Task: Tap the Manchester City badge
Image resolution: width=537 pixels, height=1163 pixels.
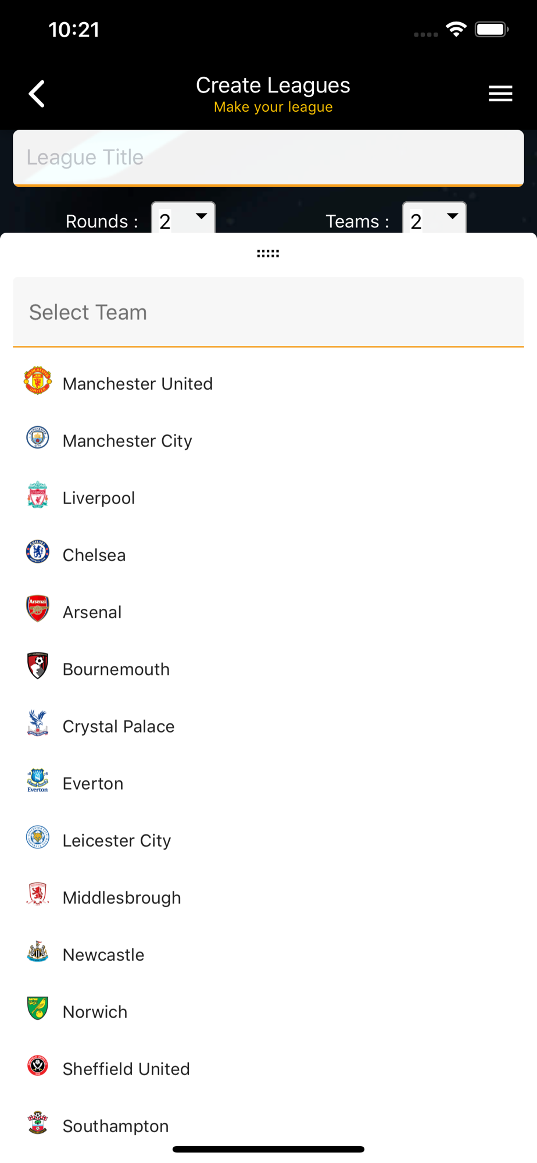Action: [38, 438]
